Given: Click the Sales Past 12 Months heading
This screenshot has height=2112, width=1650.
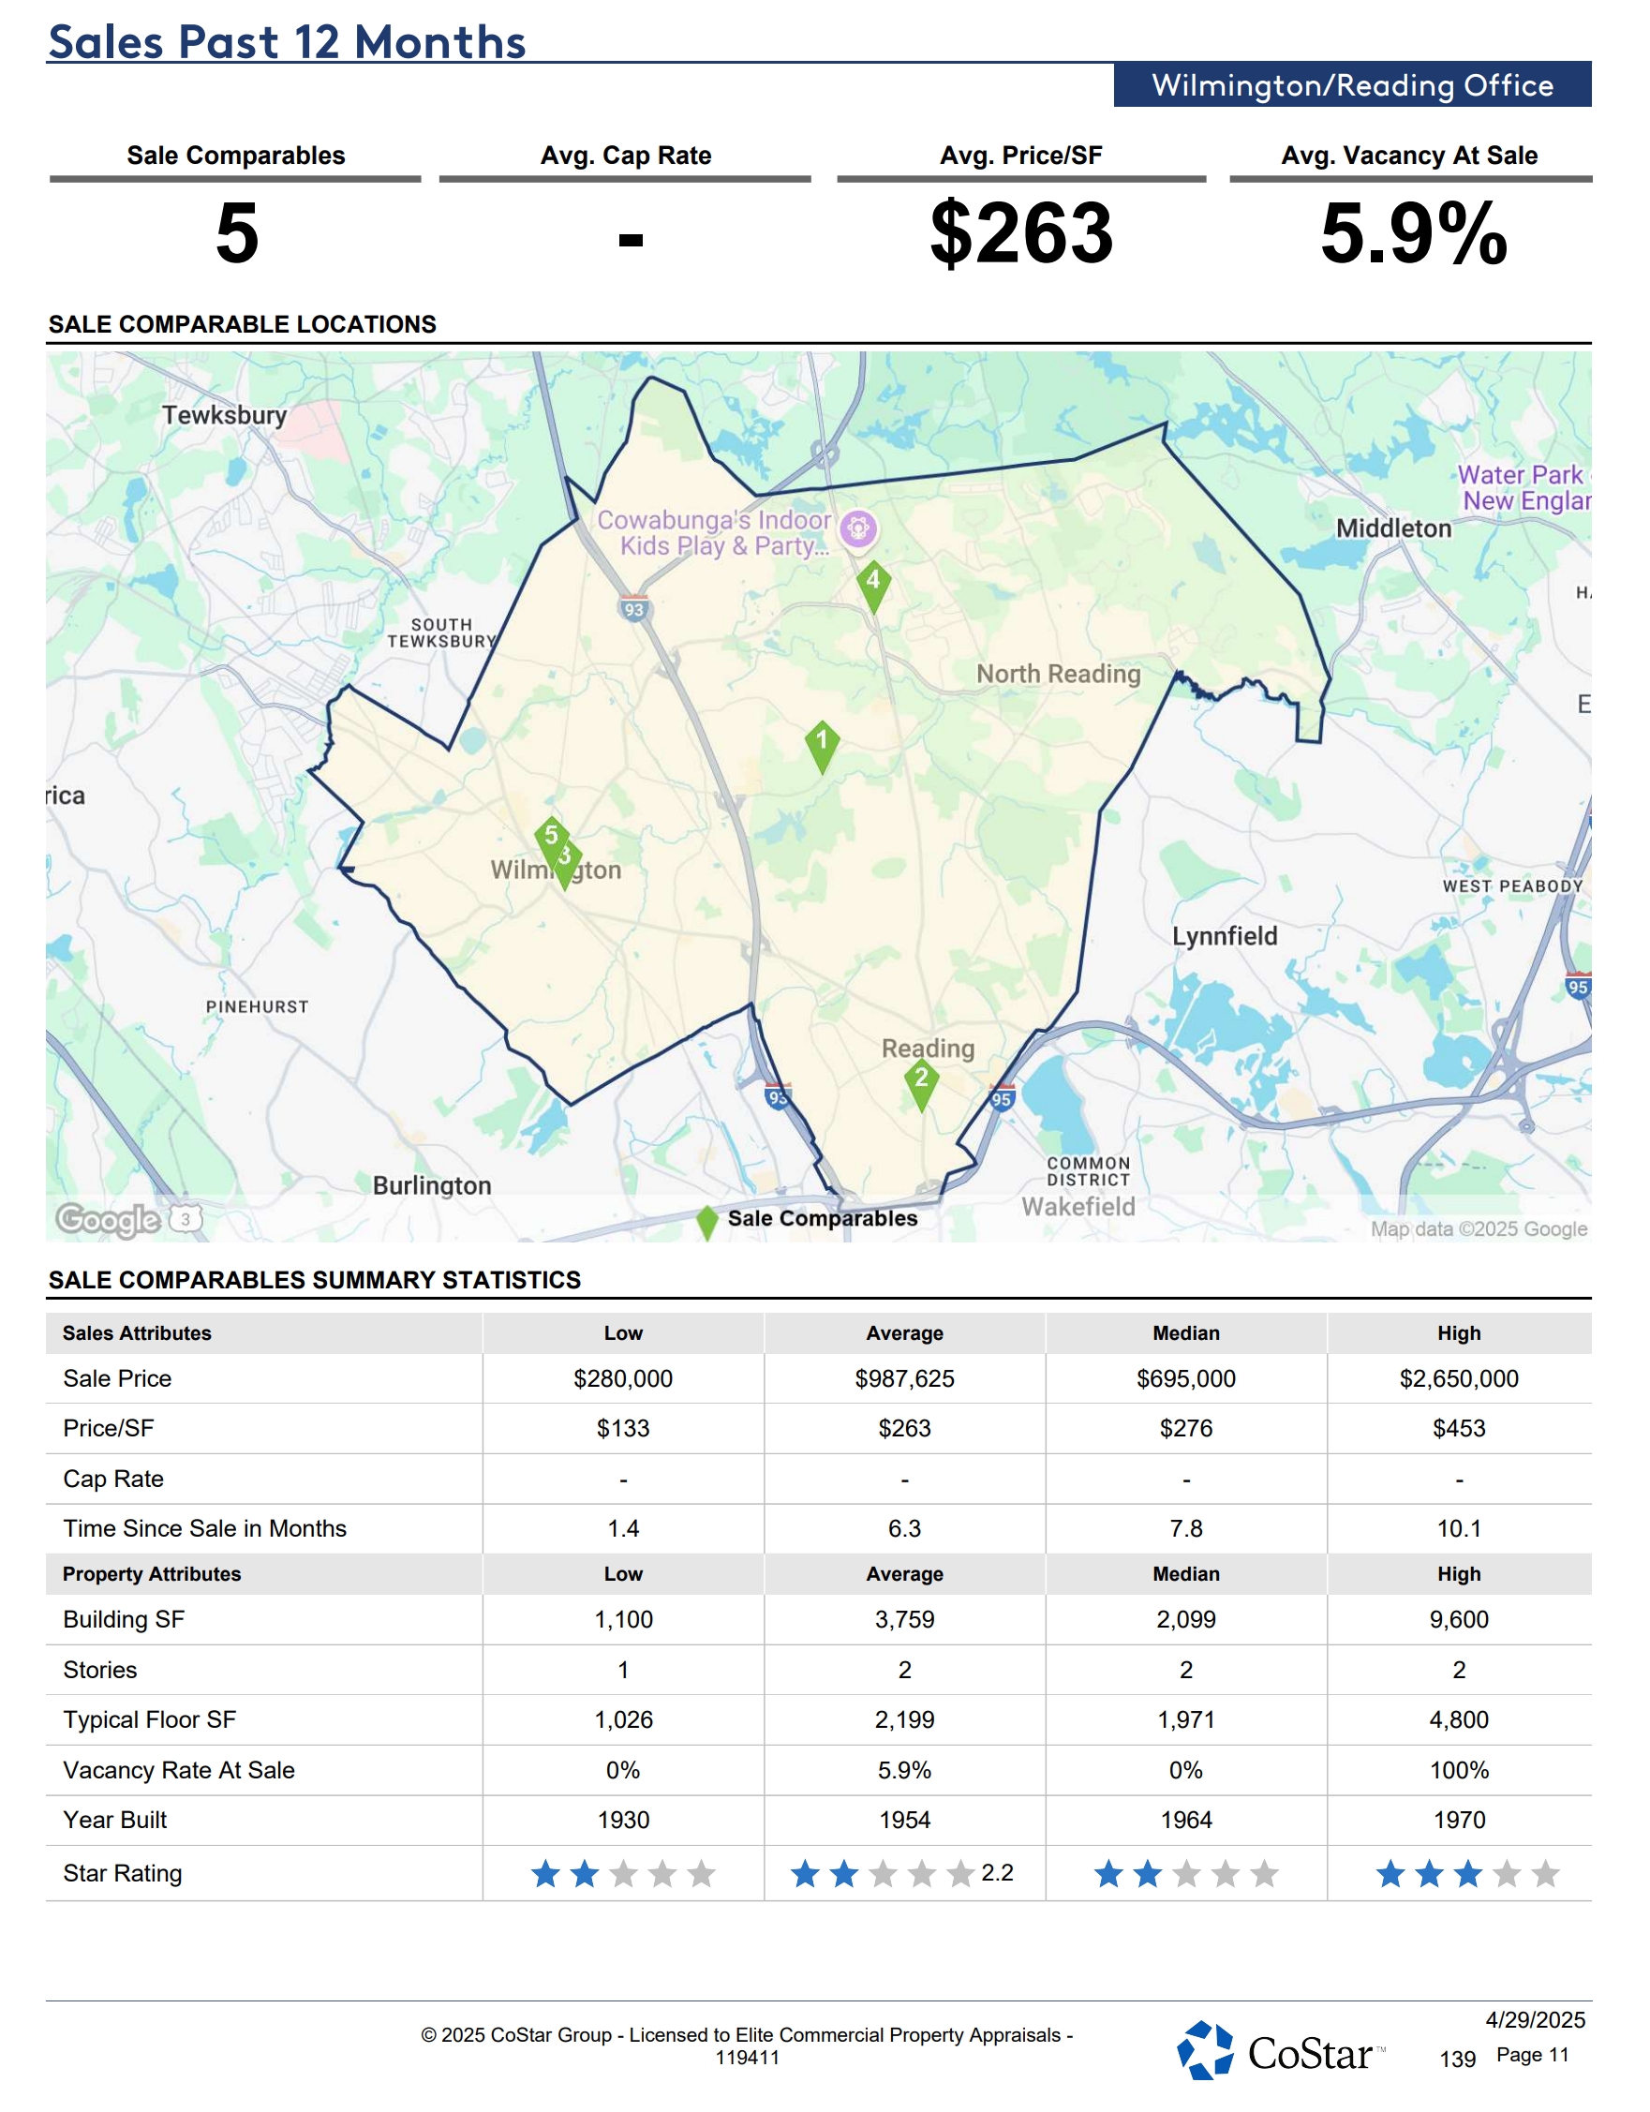Looking at the screenshot, I should [288, 42].
